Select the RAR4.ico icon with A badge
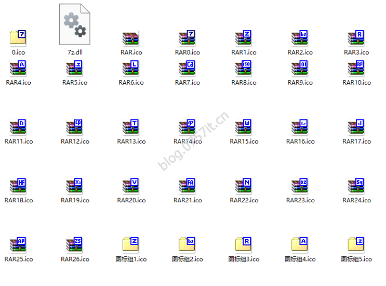 click(18, 68)
